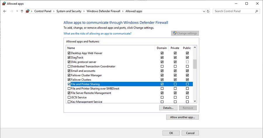
Task: Go back with the back arrow
Action: pyautogui.click(x=5, y=11)
